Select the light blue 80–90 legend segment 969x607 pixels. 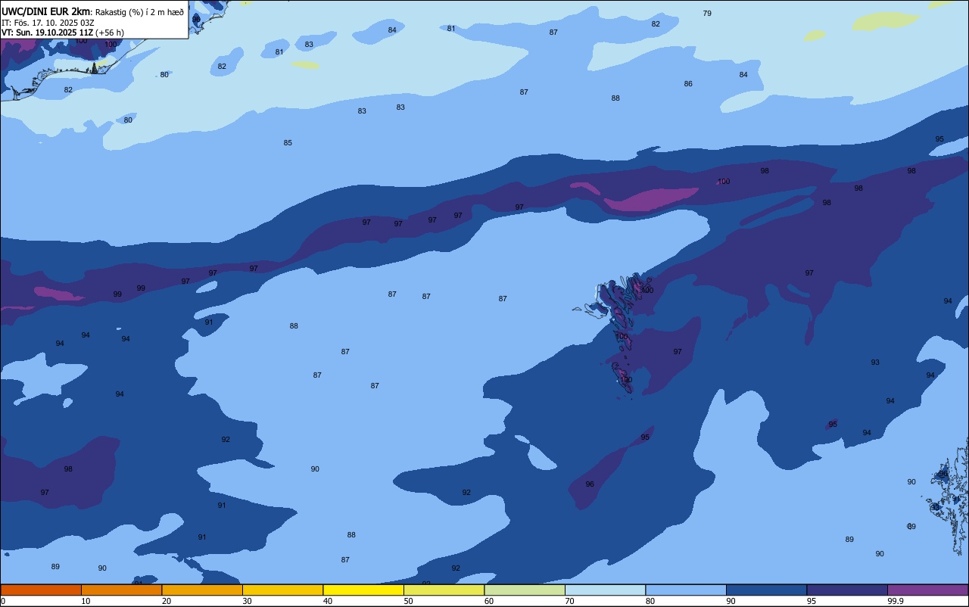(x=686, y=590)
